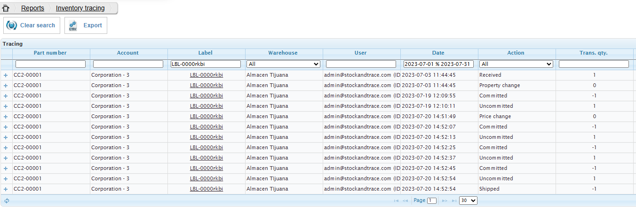Open the Reports breadcrumb link

[32, 8]
